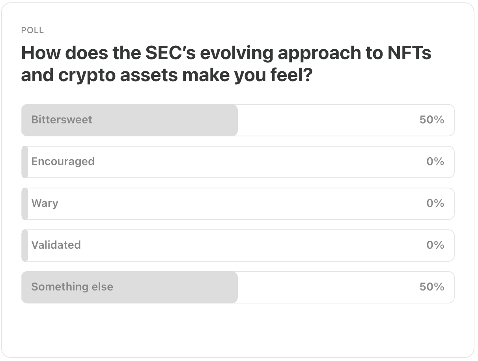Viewport: 478px width, 361px height.
Task: Click the small gray stub in Wary row
Action: point(24,204)
